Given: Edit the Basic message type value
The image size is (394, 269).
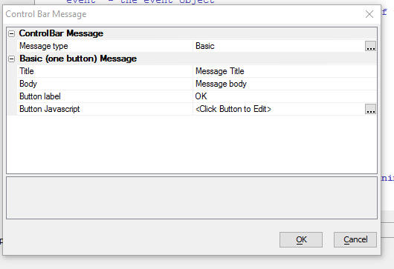Looking at the screenshot, I should point(279,46).
